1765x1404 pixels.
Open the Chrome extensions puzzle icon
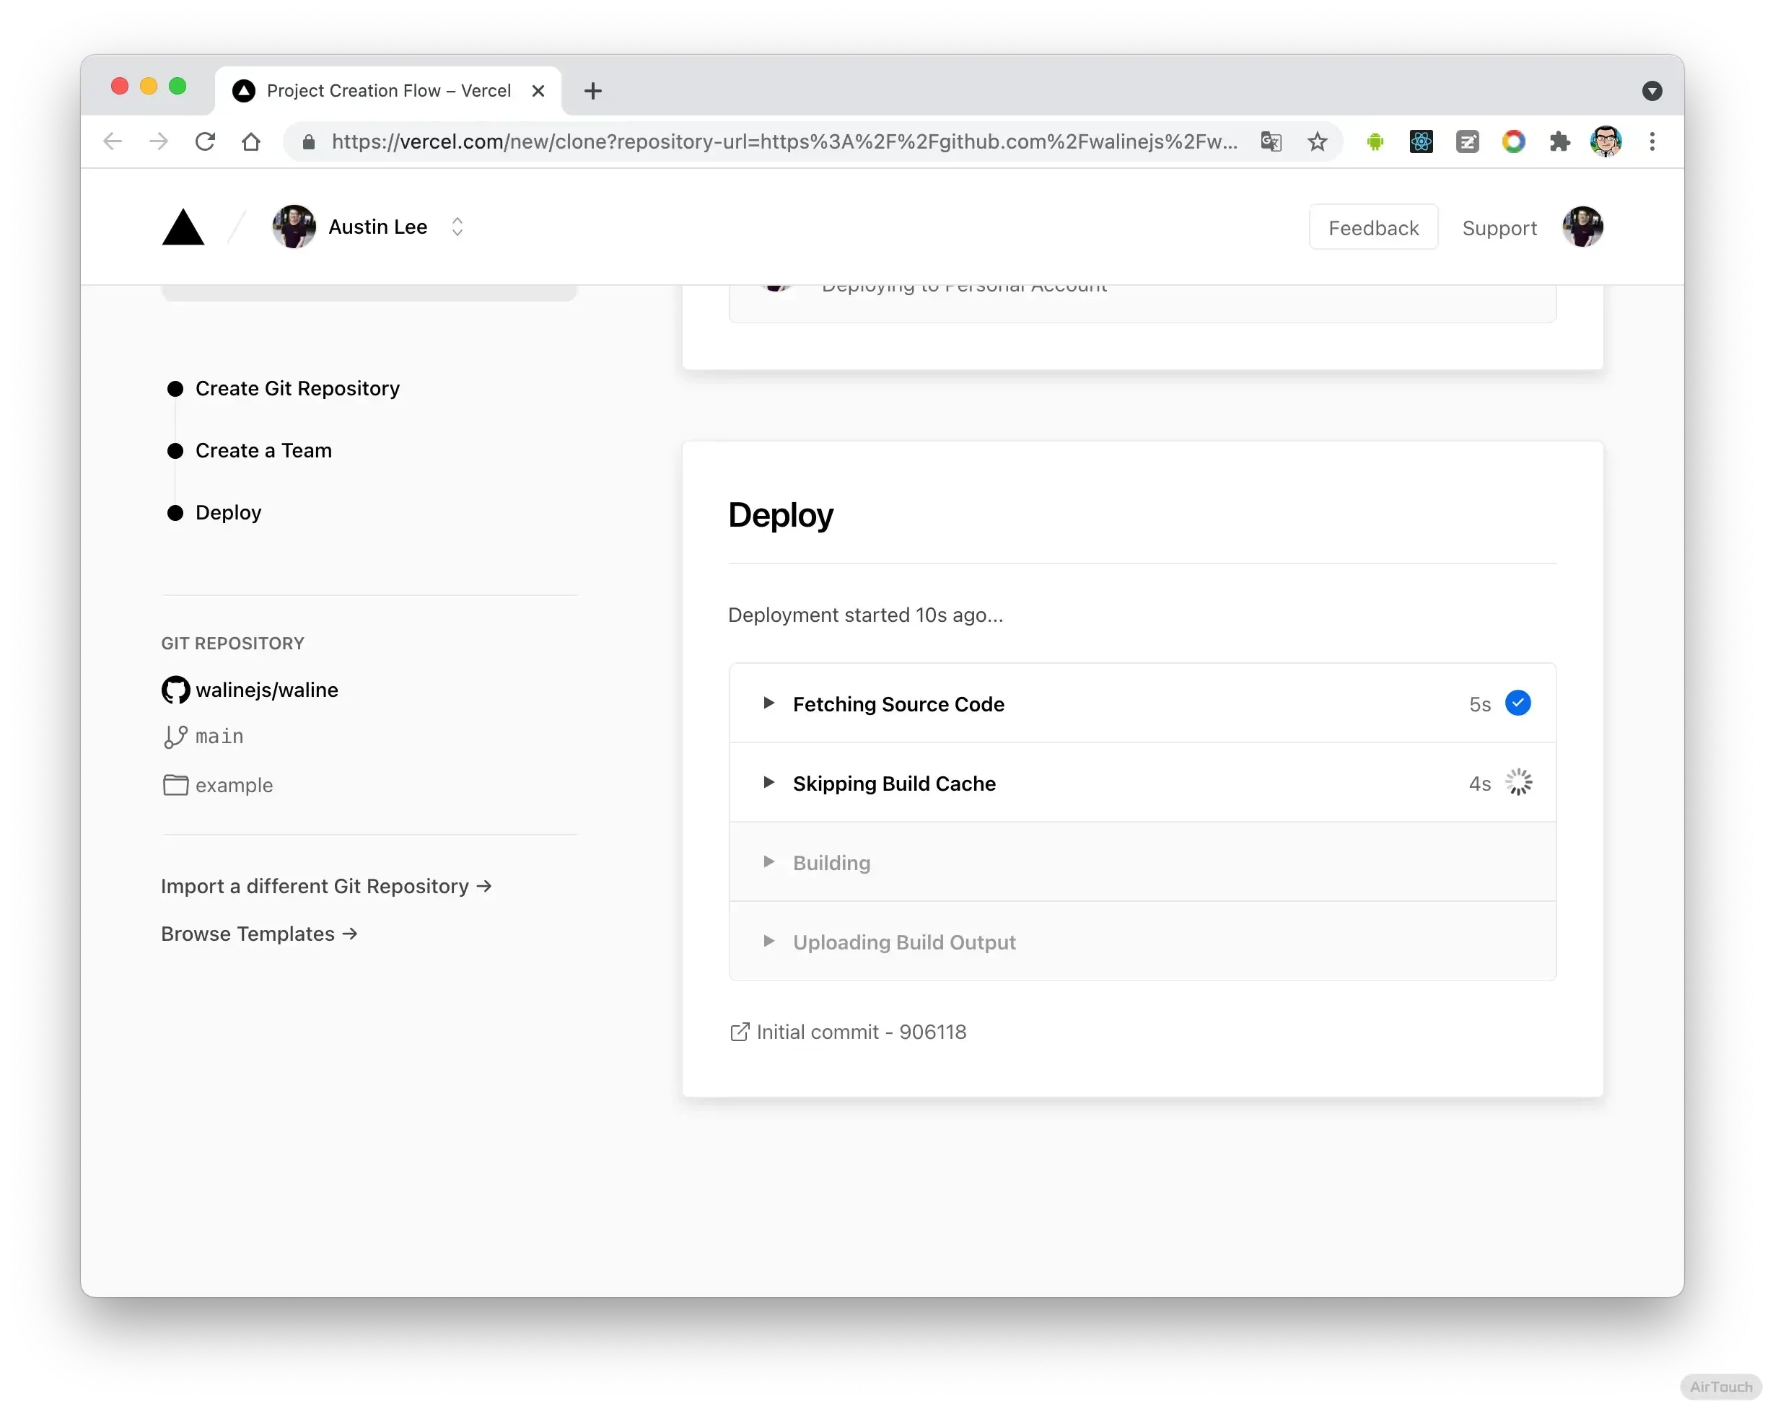(1559, 141)
